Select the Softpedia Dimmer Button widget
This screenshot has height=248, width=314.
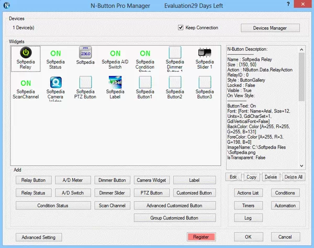pos(175,53)
